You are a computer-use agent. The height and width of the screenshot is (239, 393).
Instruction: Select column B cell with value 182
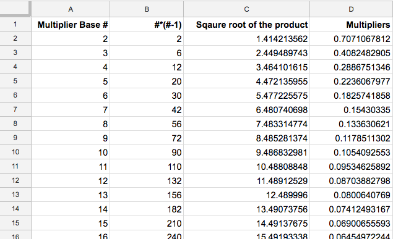(147, 209)
